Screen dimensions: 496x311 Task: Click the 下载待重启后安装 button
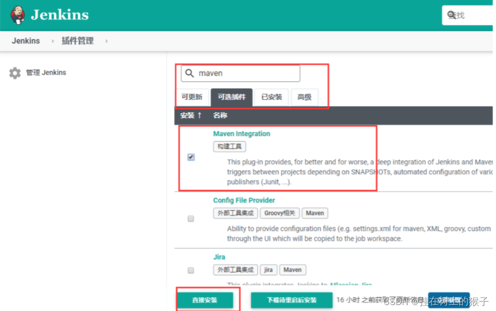(292, 300)
